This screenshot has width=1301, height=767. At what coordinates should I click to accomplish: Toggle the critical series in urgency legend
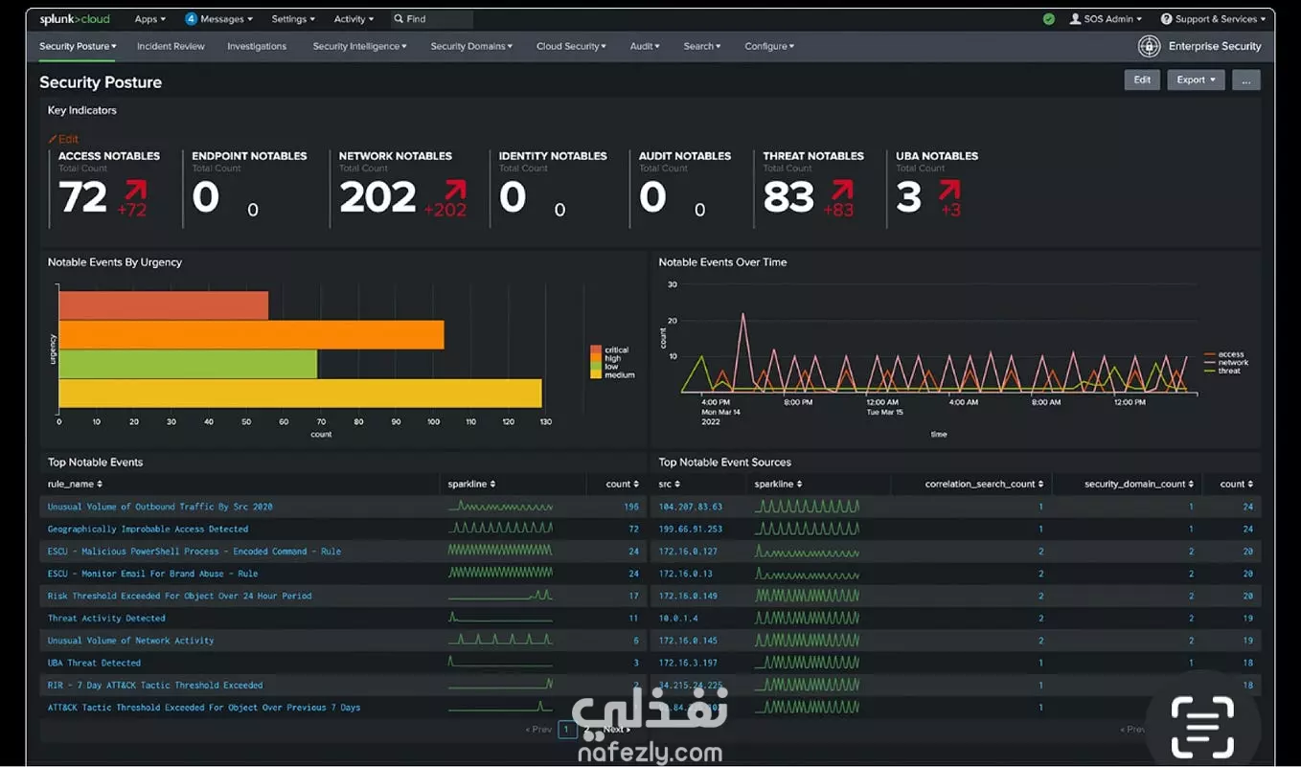[609, 350]
